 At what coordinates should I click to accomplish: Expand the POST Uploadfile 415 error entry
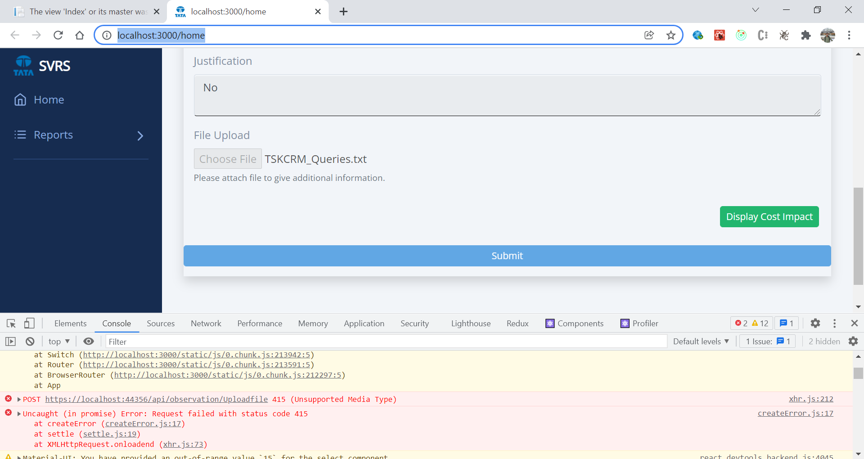(19, 400)
